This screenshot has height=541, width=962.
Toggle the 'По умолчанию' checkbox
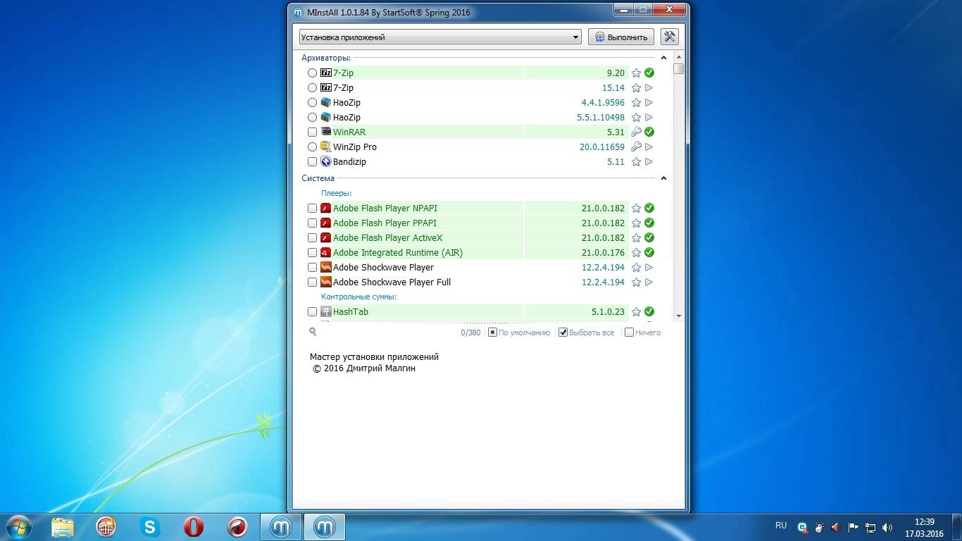click(x=492, y=332)
